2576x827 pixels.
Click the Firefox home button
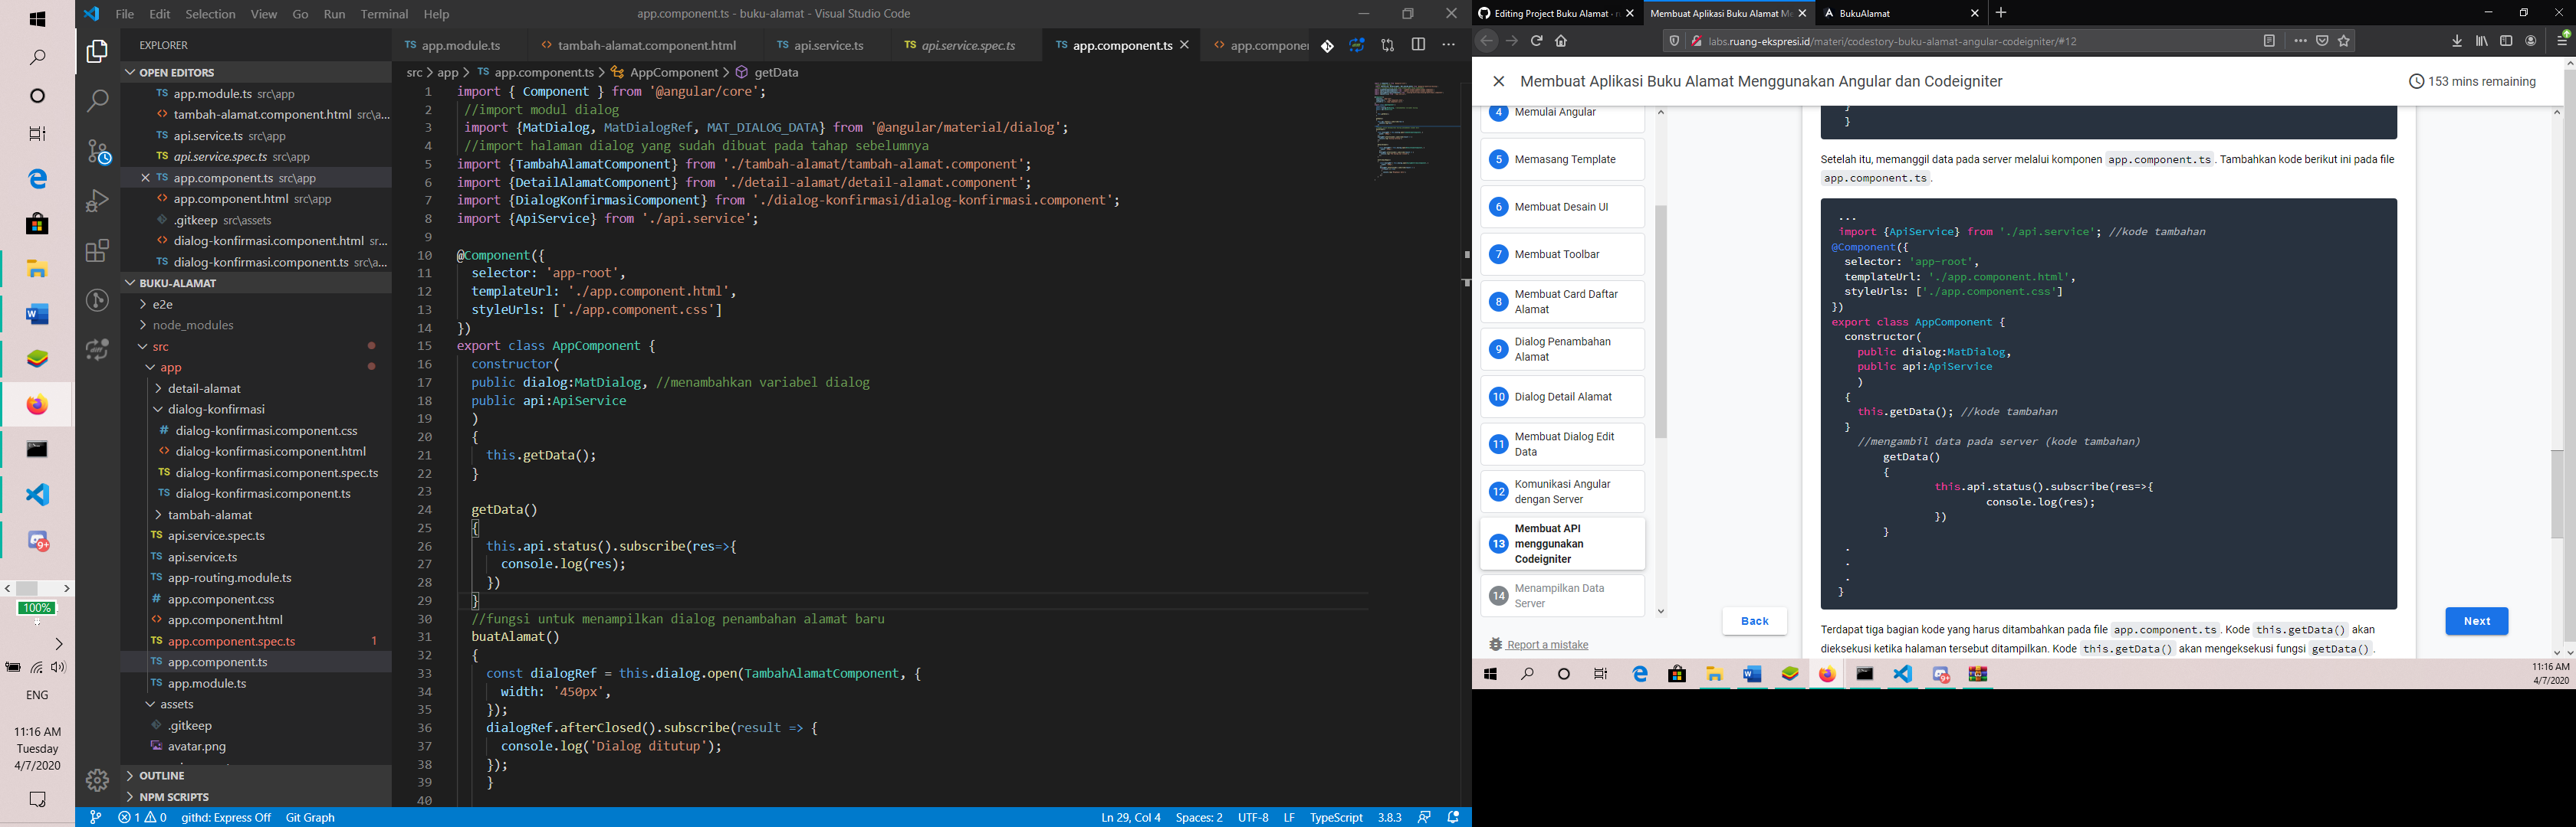coord(1561,41)
